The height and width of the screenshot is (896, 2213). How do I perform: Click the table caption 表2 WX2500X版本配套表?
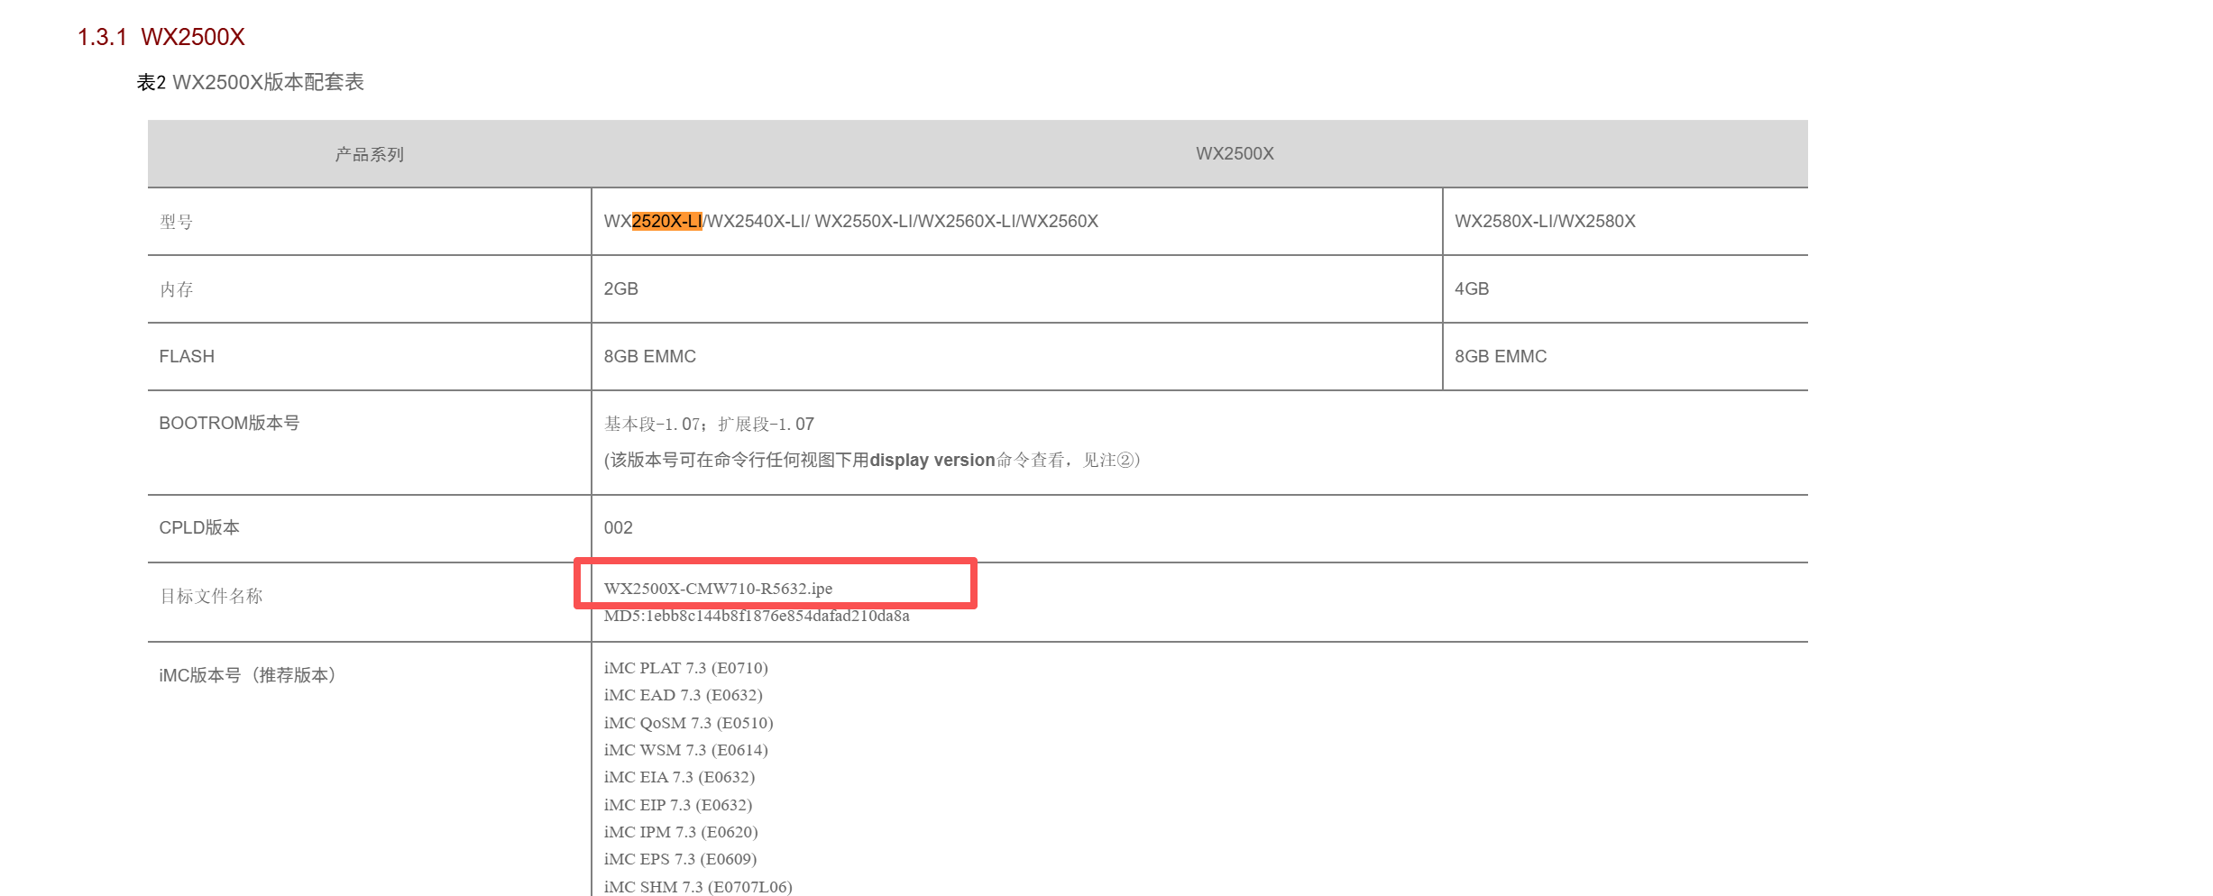250,82
